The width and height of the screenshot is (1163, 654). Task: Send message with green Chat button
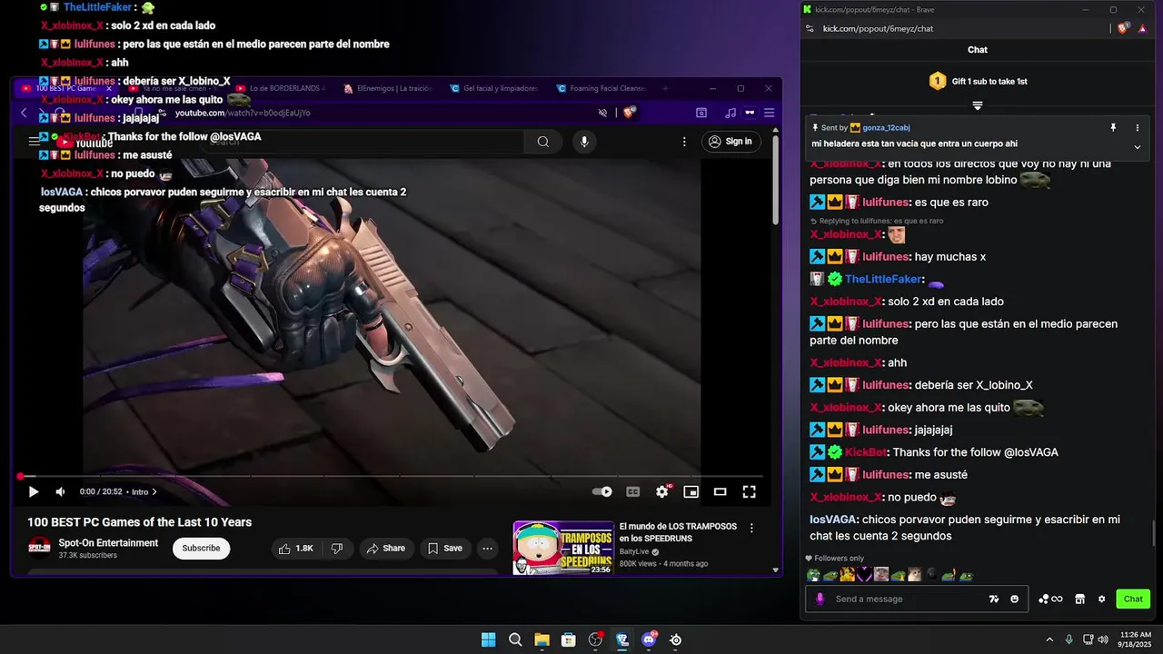[1133, 599]
